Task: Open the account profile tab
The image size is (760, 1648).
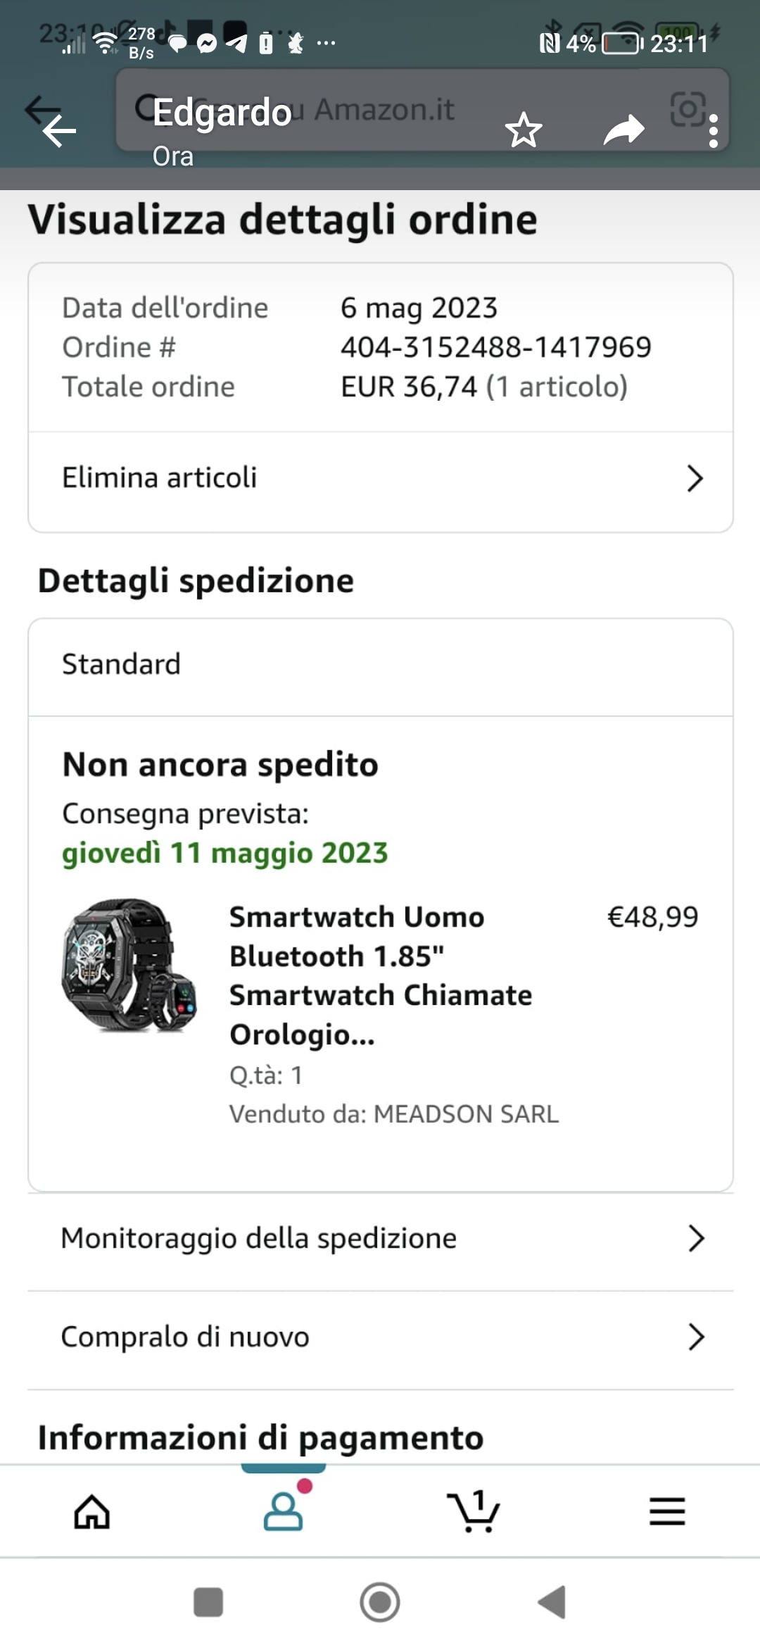Action: pyautogui.click(x=283, y=1511)
